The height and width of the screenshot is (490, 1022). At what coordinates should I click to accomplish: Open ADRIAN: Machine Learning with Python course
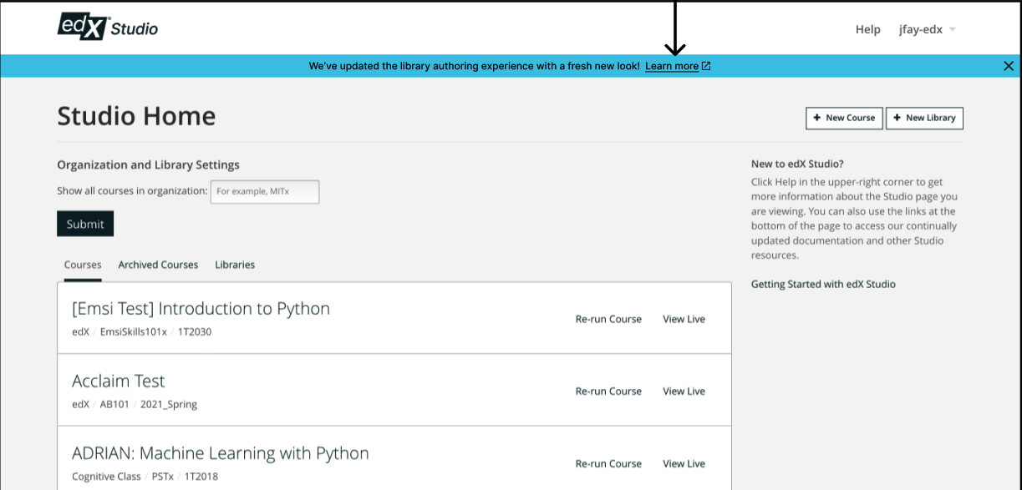click(220, 453)
